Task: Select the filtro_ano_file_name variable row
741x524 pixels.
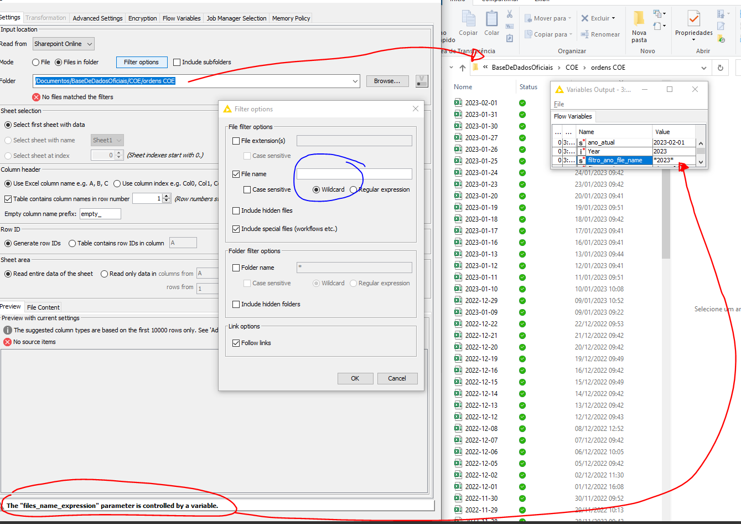Action: (624, 160)
